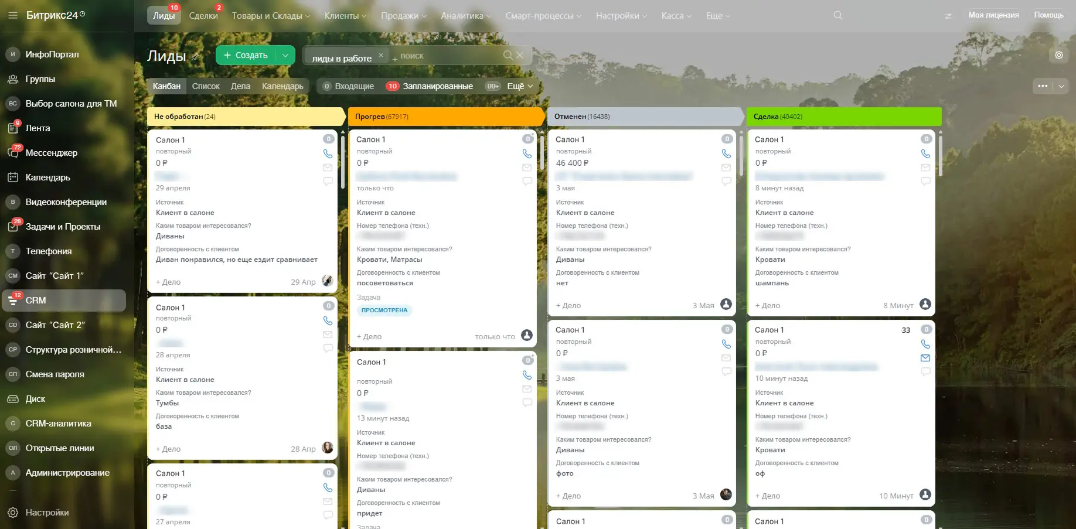Expand the Ещё counters dropdown

(x=520, y=86)
